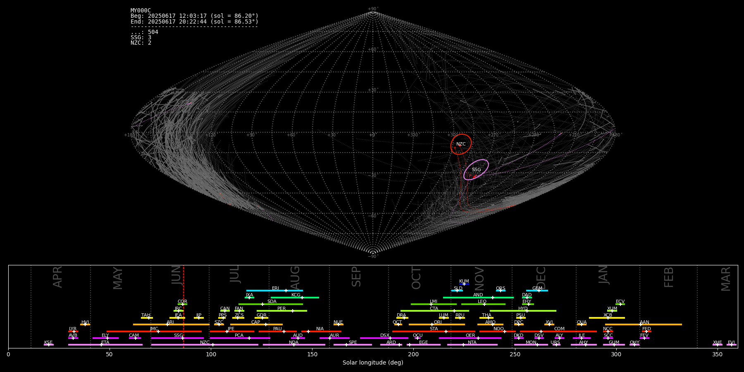The height and width of the screenshot is (372, 744).
Task: Click the KCG shower bar label
Action: pos(296,295)
